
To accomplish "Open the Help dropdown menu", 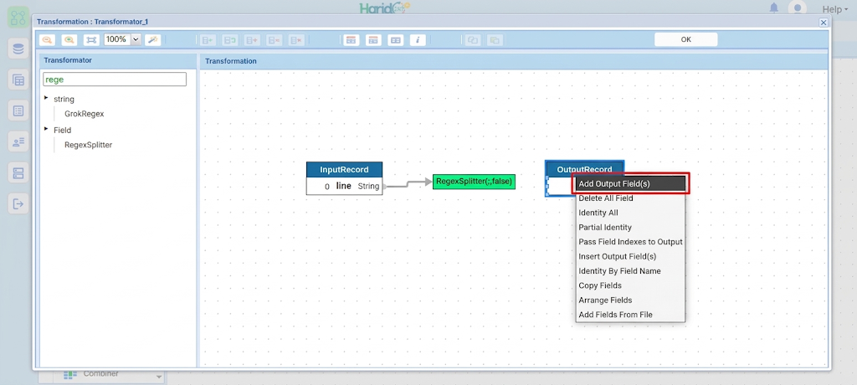I will (835, 9).
